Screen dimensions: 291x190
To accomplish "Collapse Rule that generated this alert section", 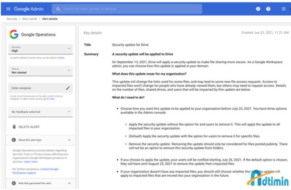I will (69, 183).
